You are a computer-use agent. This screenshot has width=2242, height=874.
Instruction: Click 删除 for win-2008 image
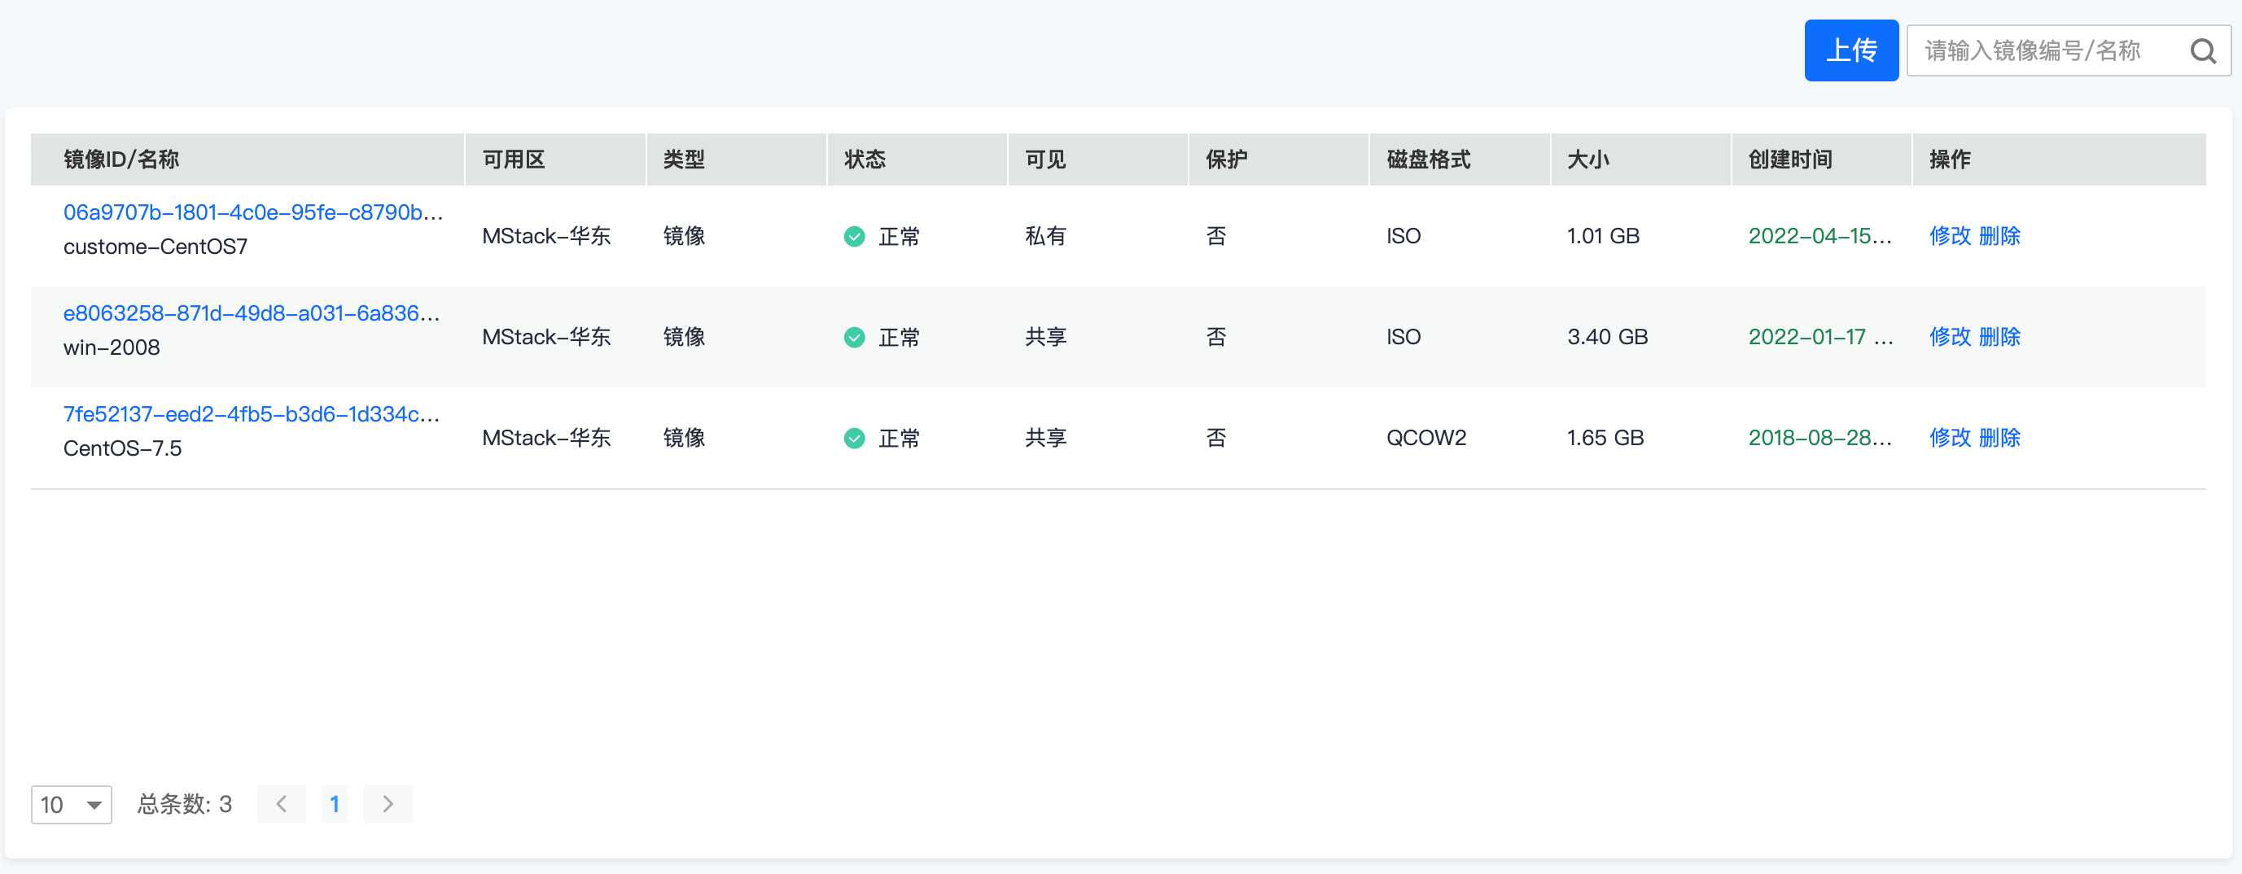(1999, 337)
